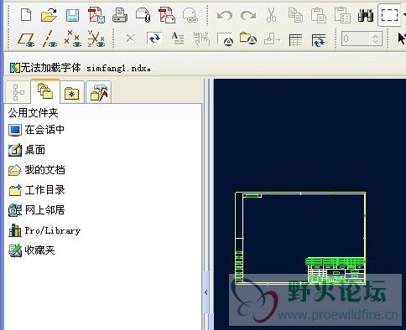Viewport: 406px width, 330px height.
Task: Open 工作目录 working directory
Action: [37, 190]
